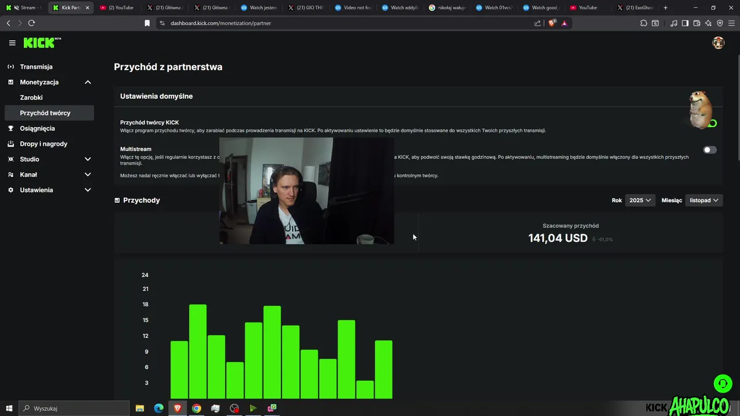Click the 141,04 USD estimated income
Viewport: 740px width, 416px height.
tap(557, 238)
